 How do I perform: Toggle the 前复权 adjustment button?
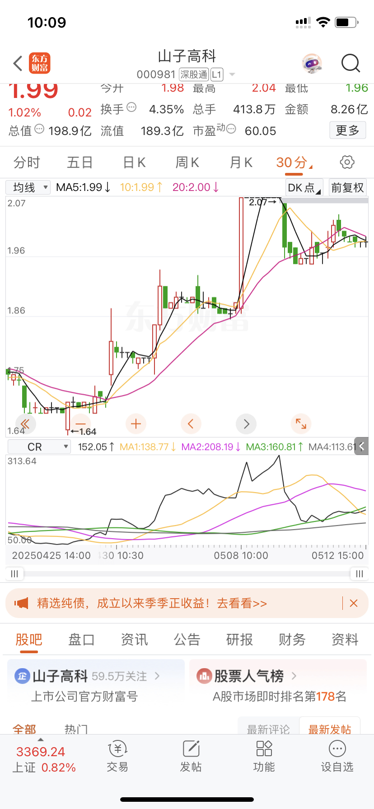click(x=347, y=187)
